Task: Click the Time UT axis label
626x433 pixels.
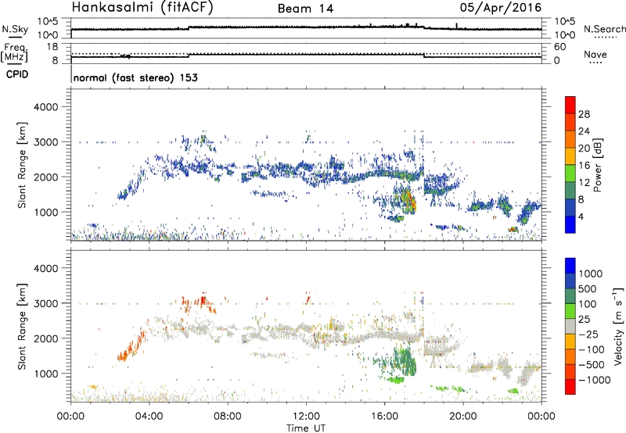Action: [x=306, y=428]
